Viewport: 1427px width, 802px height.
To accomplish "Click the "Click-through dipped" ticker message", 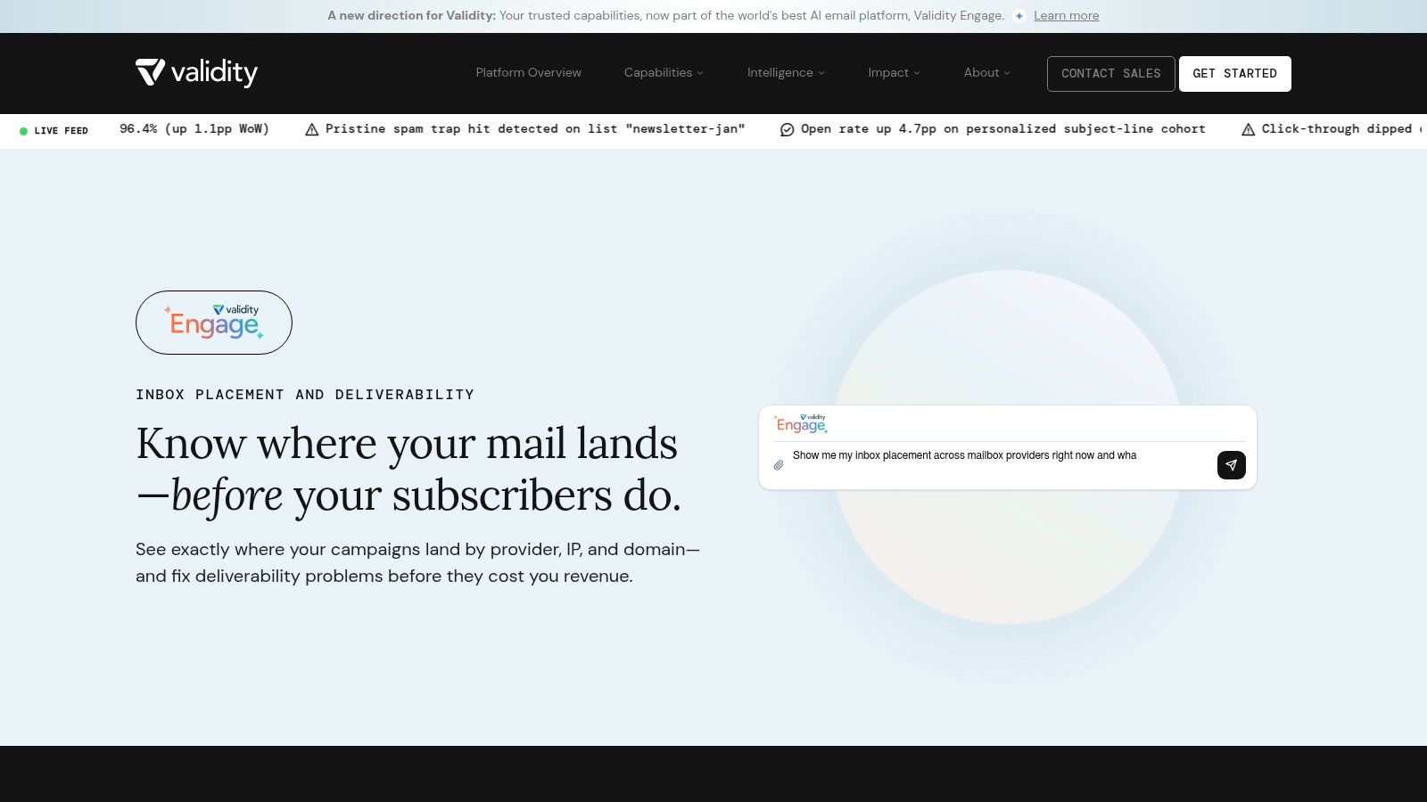I will (x=1343, y=129).
